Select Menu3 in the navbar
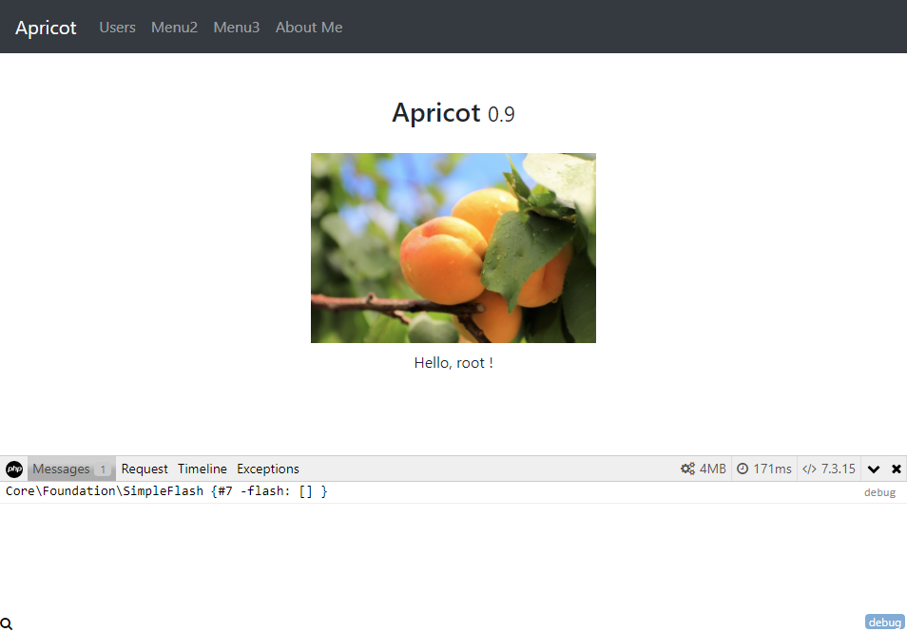907x632 pixels. pos(236,28)
